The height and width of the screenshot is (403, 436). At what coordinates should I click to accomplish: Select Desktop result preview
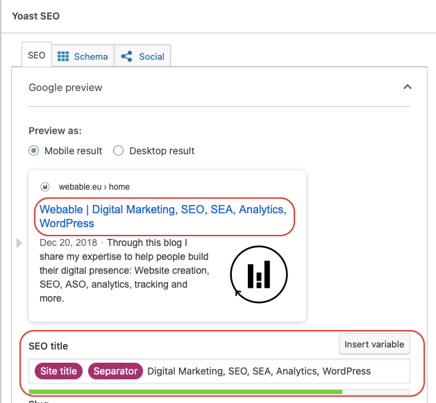pos(118,151)
